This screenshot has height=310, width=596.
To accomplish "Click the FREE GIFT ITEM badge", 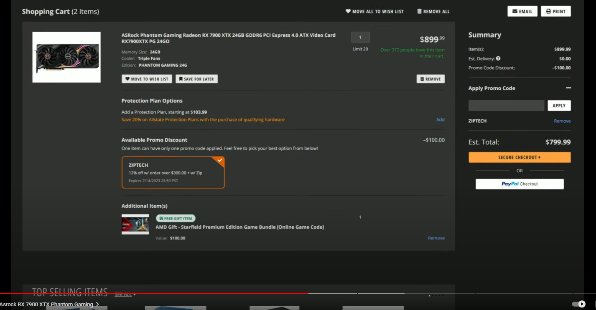I will (176, 218).
